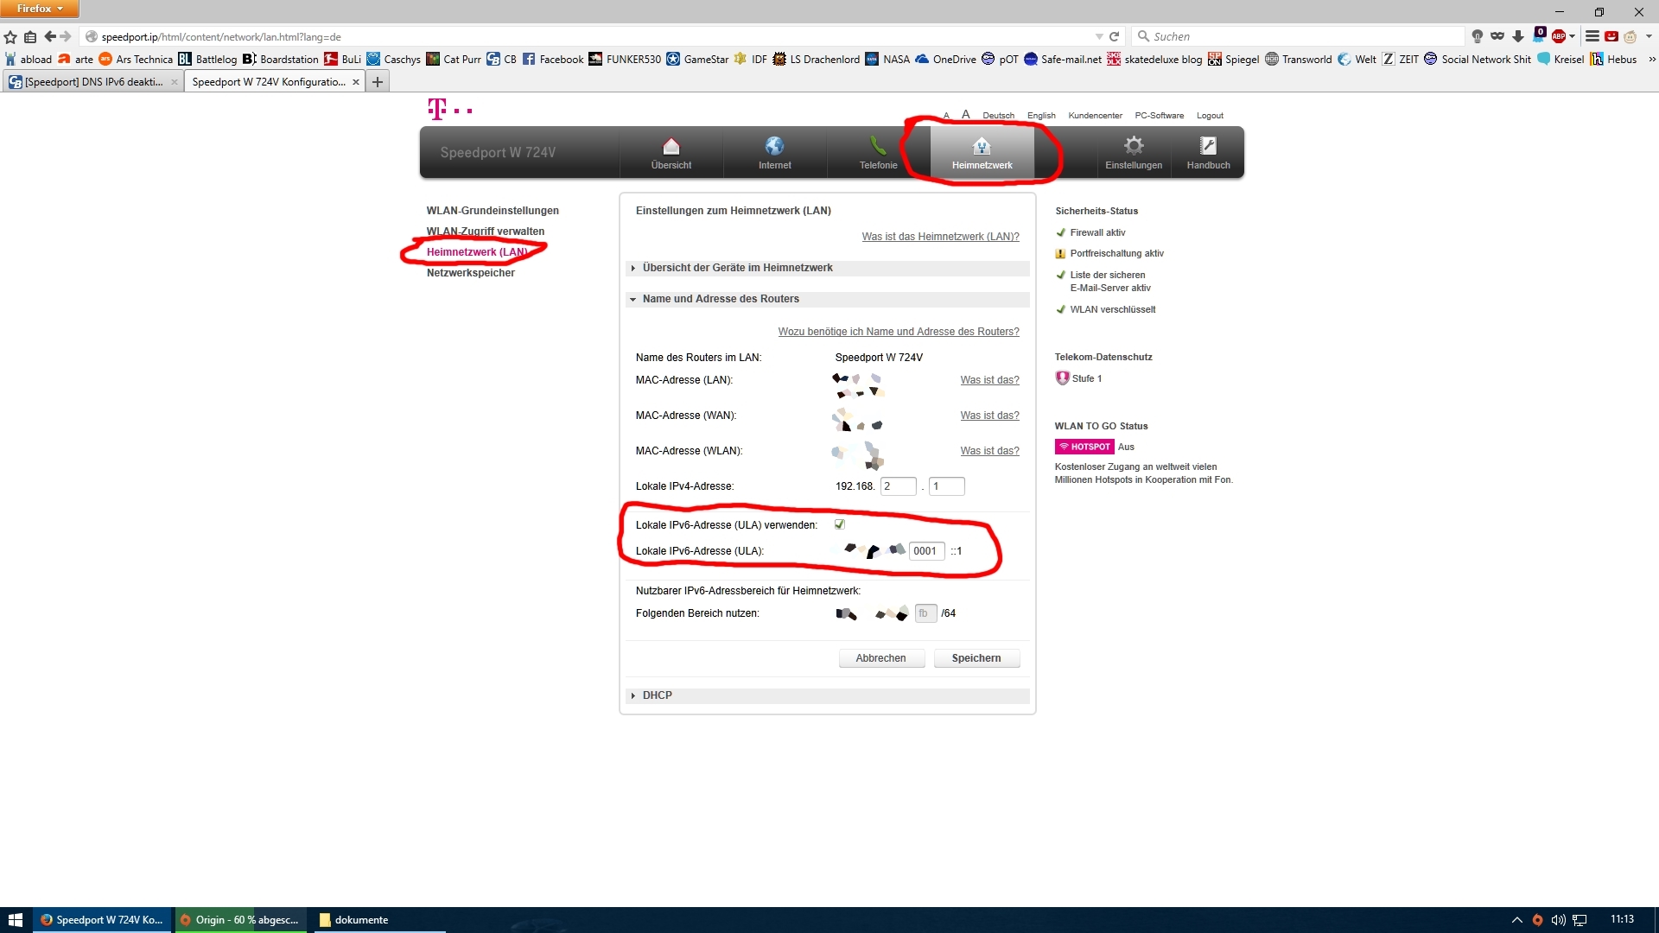The image size is (1659, 933).
Task: Click the Abbrechen button
Action: tap(880, 658)
